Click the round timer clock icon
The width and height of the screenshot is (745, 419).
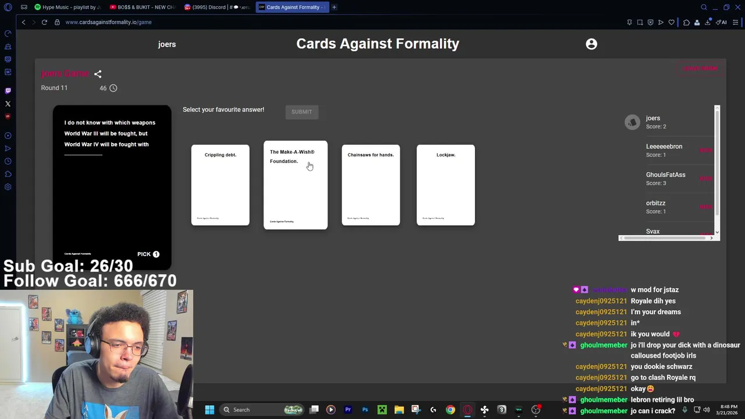click(x=113, y=88)
